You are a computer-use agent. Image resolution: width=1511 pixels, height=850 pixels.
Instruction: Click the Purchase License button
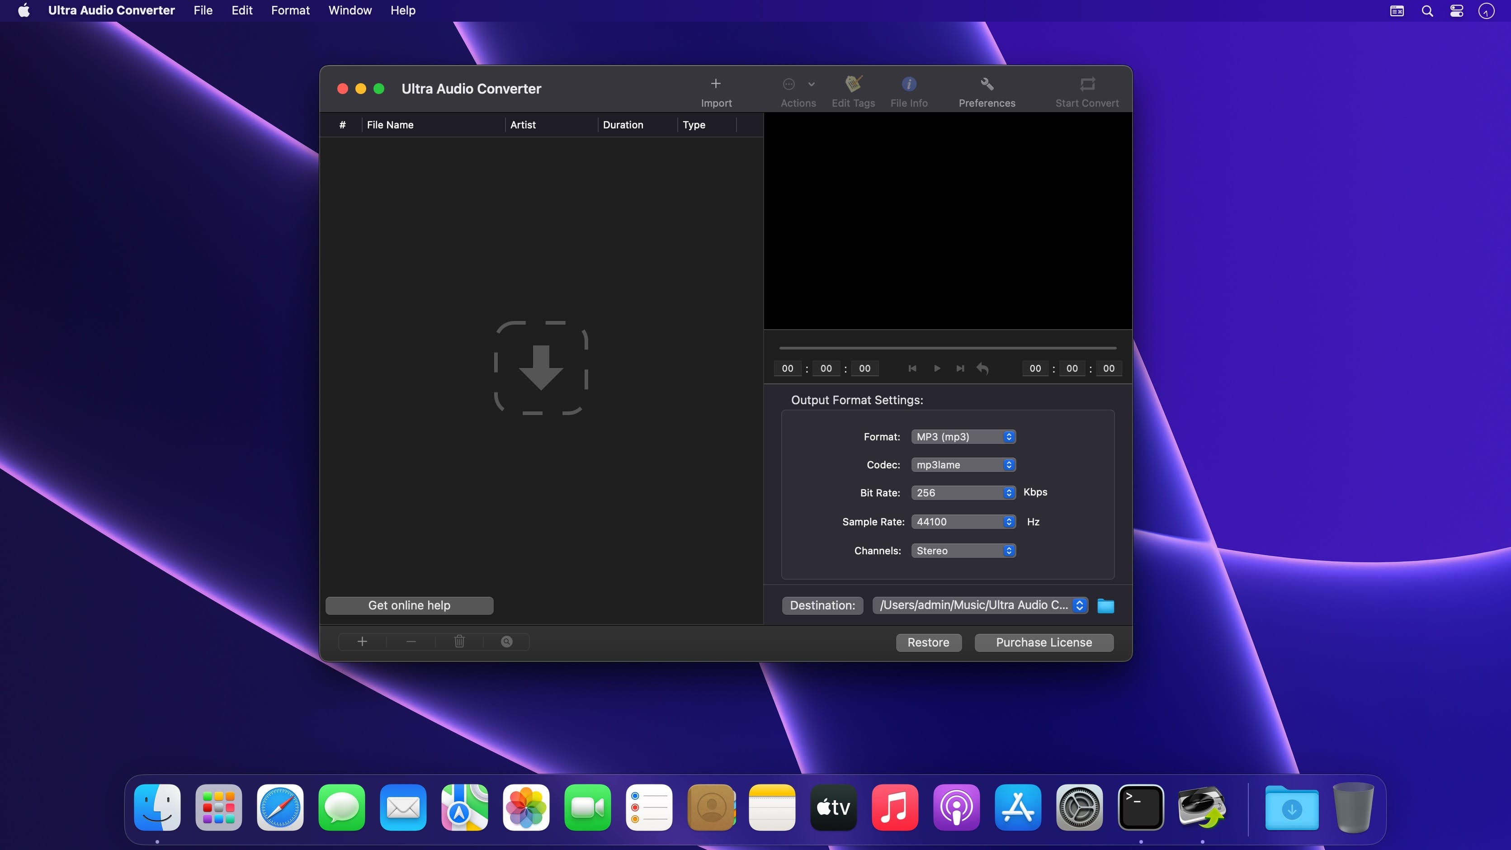(x=1044, y=642)
